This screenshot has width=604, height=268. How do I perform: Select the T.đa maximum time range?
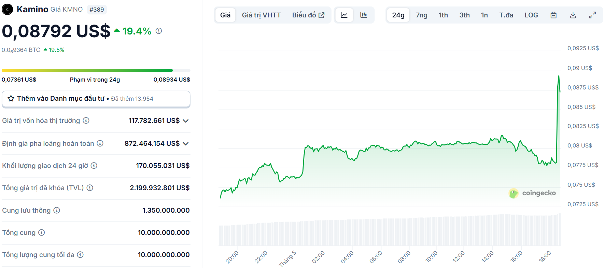point(506,15)
